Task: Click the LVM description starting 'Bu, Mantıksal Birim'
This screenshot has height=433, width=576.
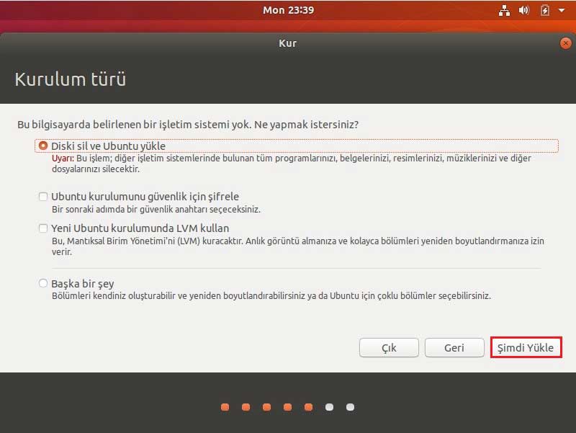Action: [298, 246]
